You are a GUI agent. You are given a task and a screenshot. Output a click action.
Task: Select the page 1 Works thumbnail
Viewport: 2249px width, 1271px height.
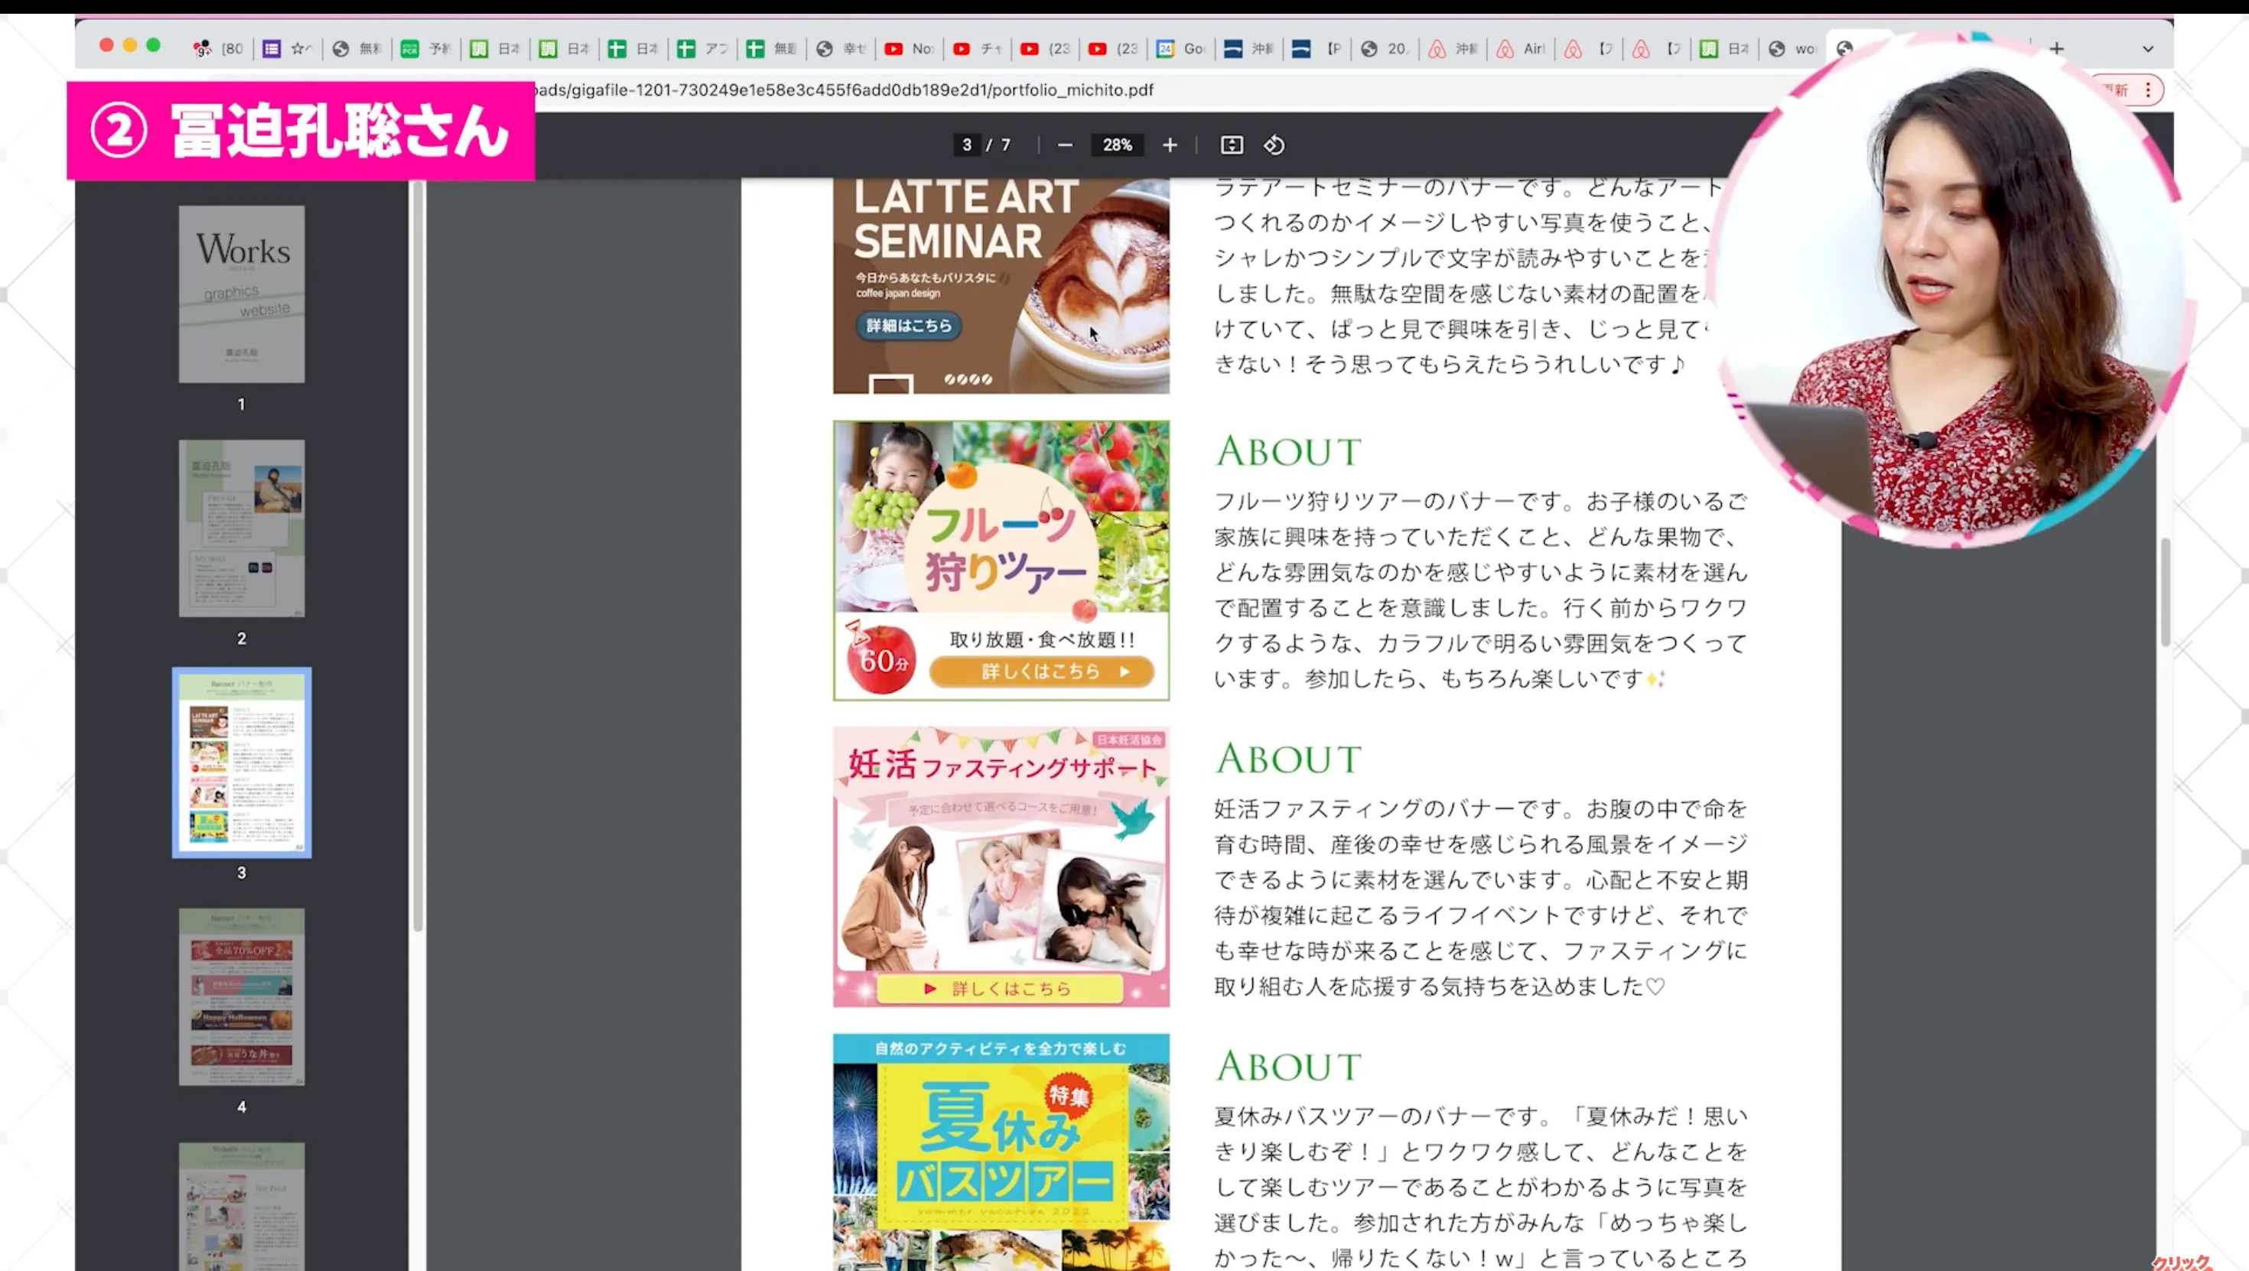[242, 294]
